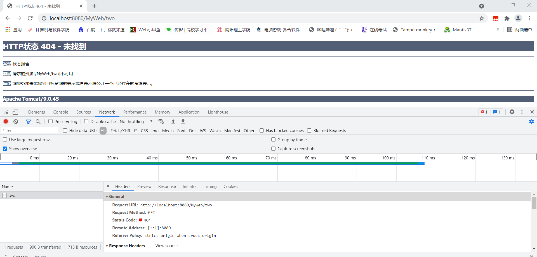This screenshot has width=537, height=257.
Task: Click the address bar URL
Action: 82,18
